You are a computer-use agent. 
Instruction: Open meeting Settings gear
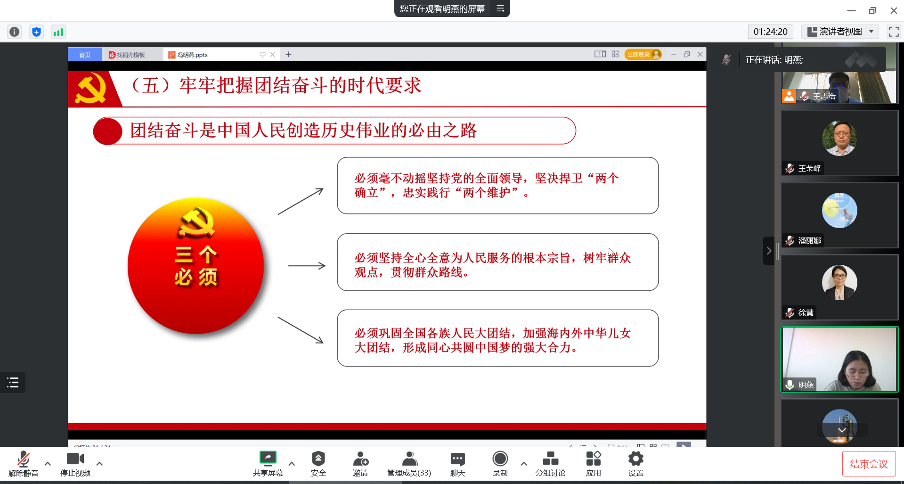635,463
